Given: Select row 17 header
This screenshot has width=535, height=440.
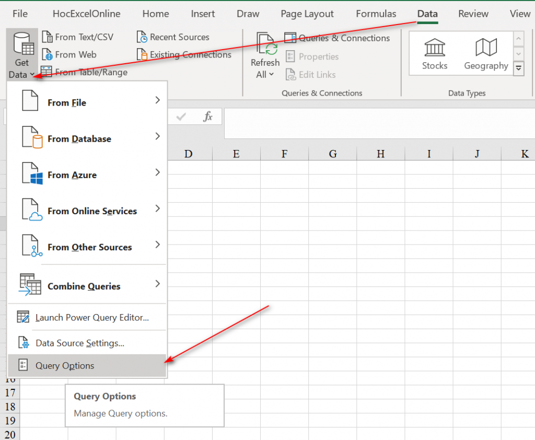Looking at the screenshot, I should pyautogui.click(x=10, y=392).
